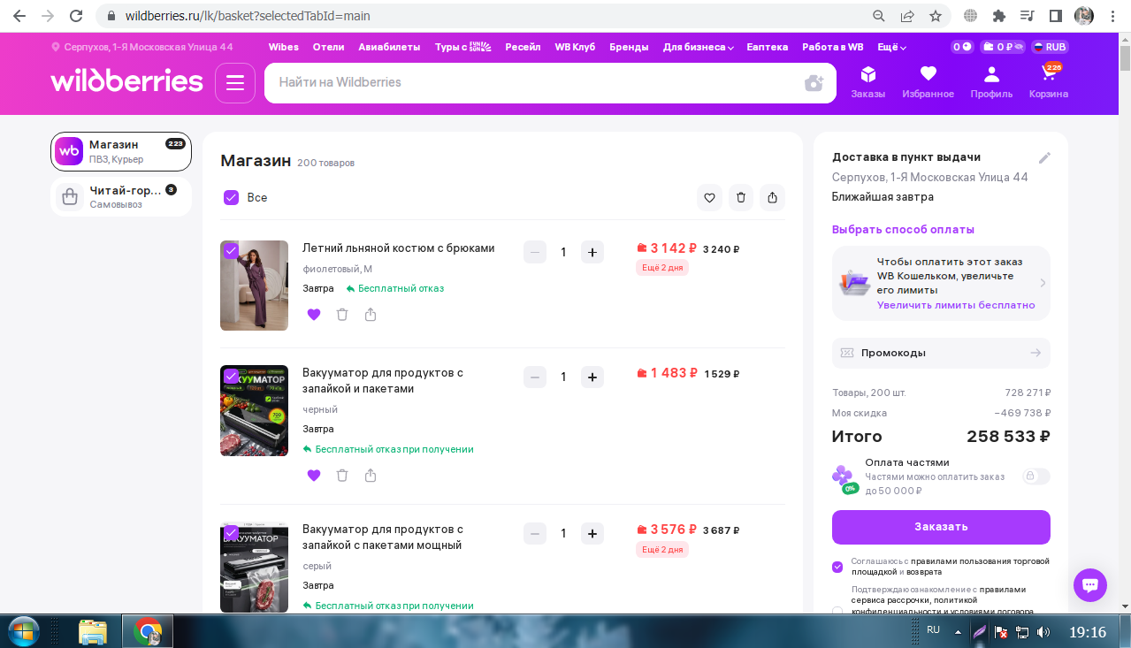Open Chrome extensions puzzle icon
Screen dimensions: 1131x648
pyautogui.click(x=999, y=16)
